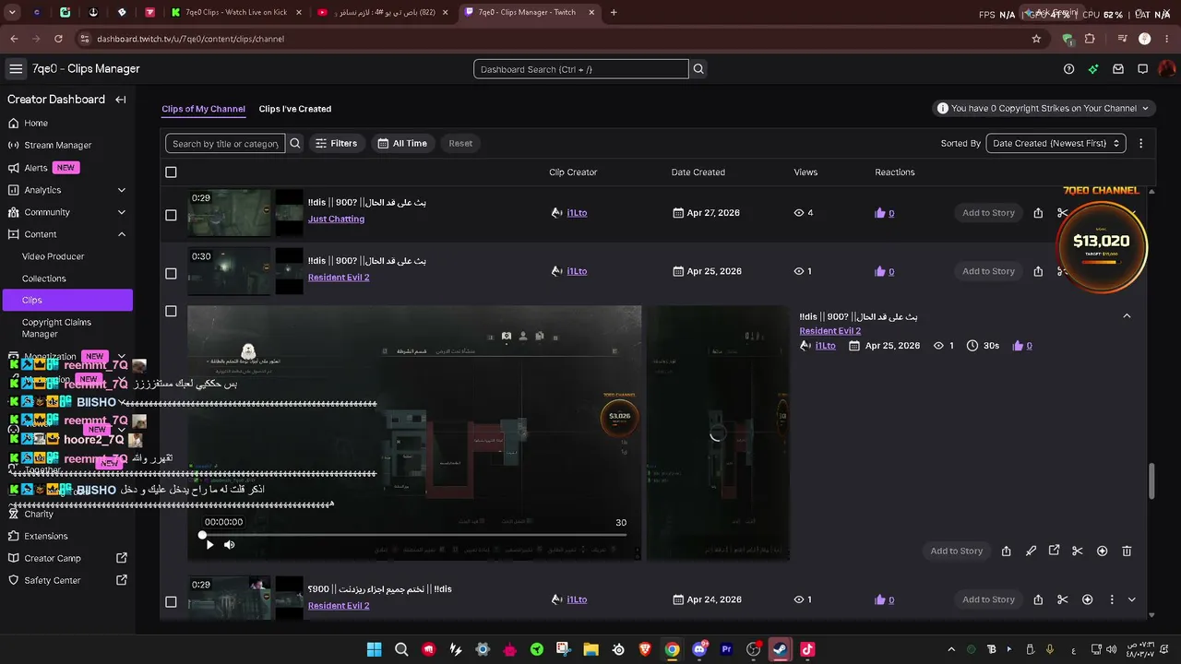Viewport: 1181px width, 664px height.
Task: Open the All Time date range dropdown
Action: 402,144
